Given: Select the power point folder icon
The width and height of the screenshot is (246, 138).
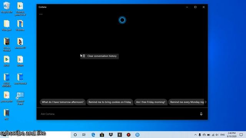Looking at the screenshot, I should click(x=7, y=97).
